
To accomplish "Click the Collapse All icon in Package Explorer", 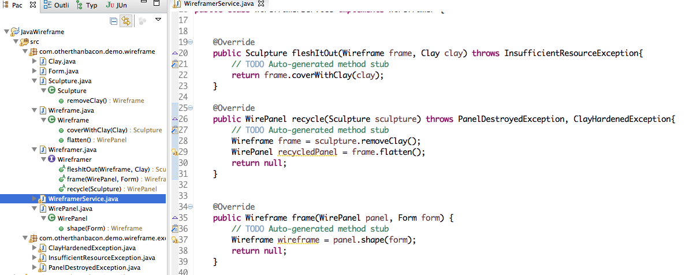I will coord(114,21).
